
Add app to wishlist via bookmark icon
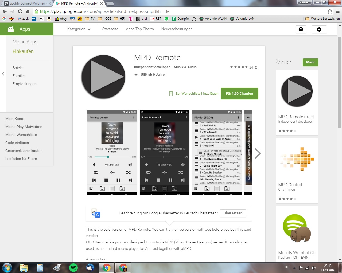(171, 94)
